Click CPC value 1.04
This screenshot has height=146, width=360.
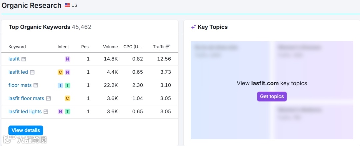138,98
